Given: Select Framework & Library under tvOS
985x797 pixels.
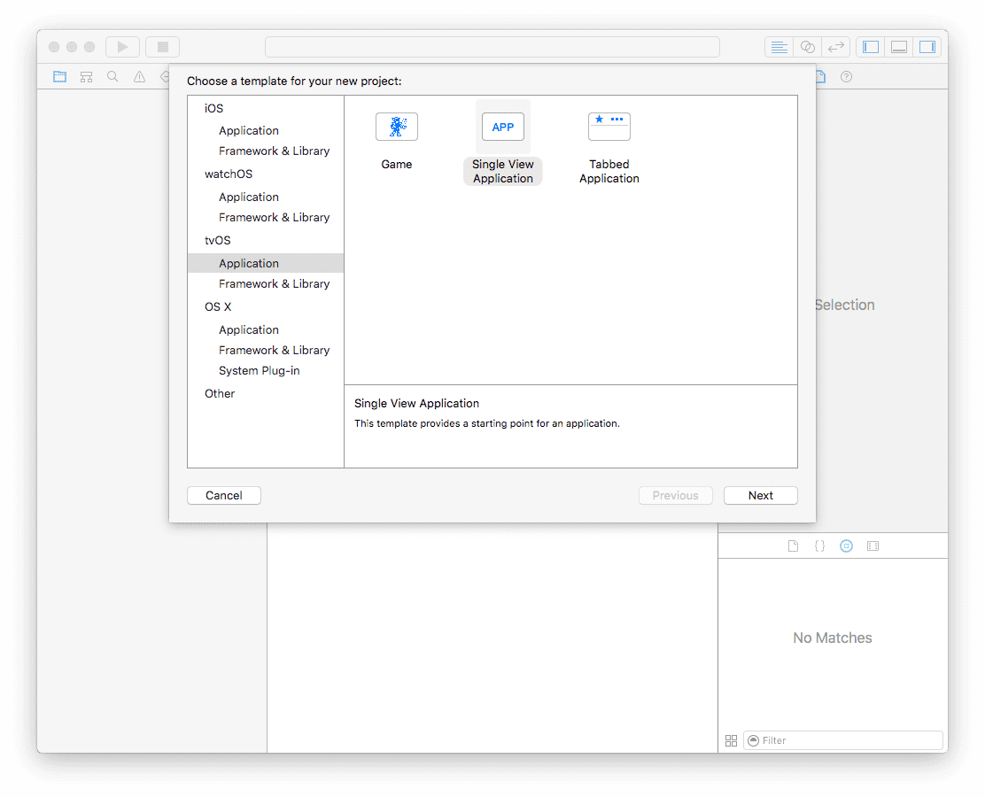Looking at the screenshot, I should (x=274, y=284).
